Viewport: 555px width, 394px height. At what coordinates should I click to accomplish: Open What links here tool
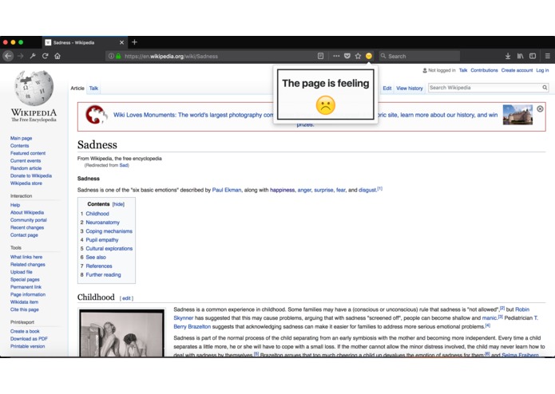pyautogui.click(x=26, y=257)
